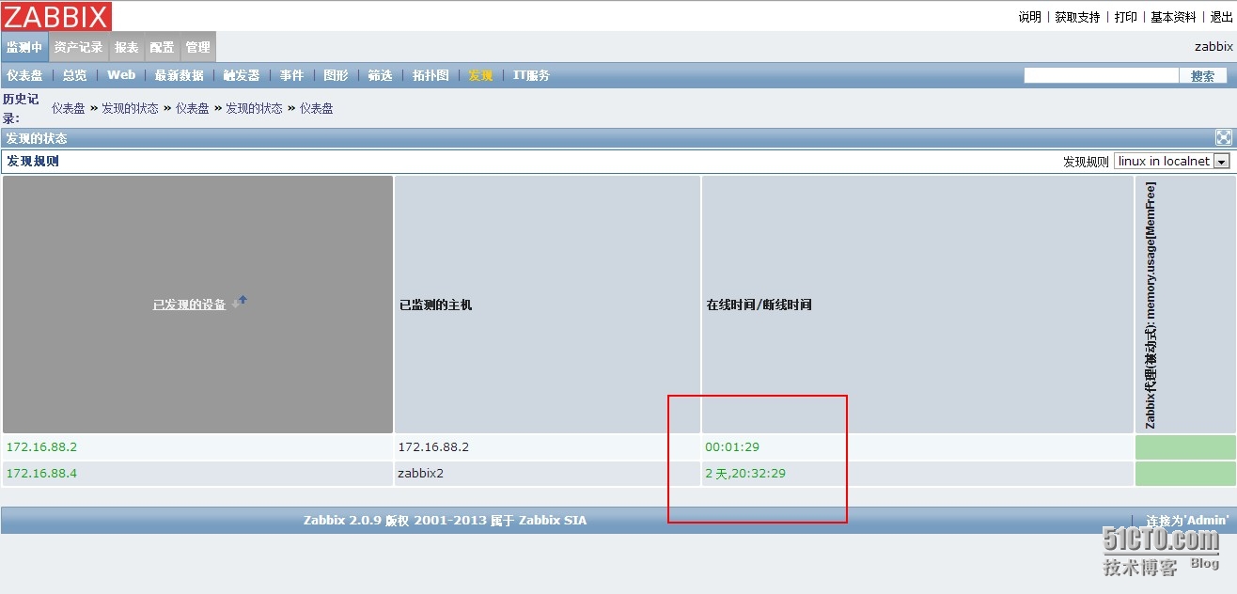
Task: Switch to the 报表 main tab
Action: [126, 47]
